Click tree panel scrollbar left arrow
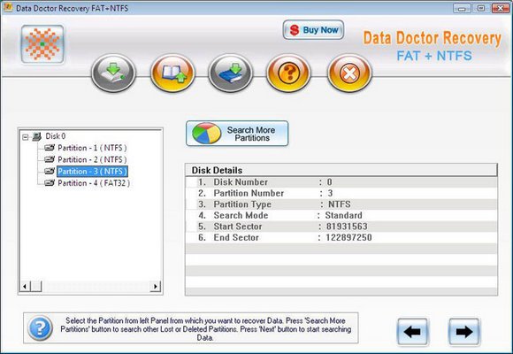 25,286
